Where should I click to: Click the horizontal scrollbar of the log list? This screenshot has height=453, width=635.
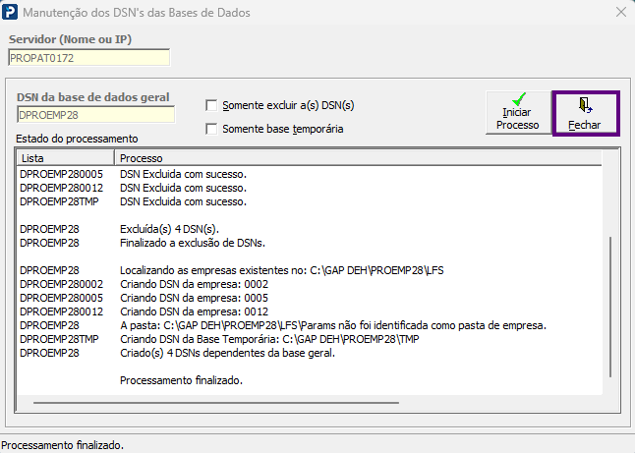[x=216, y=403]
